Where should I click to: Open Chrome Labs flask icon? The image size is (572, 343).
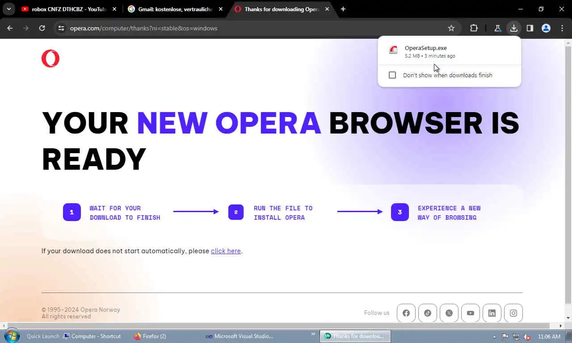coord(497,28)
